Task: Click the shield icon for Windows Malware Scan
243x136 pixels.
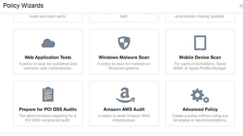Action: [124, 43]
